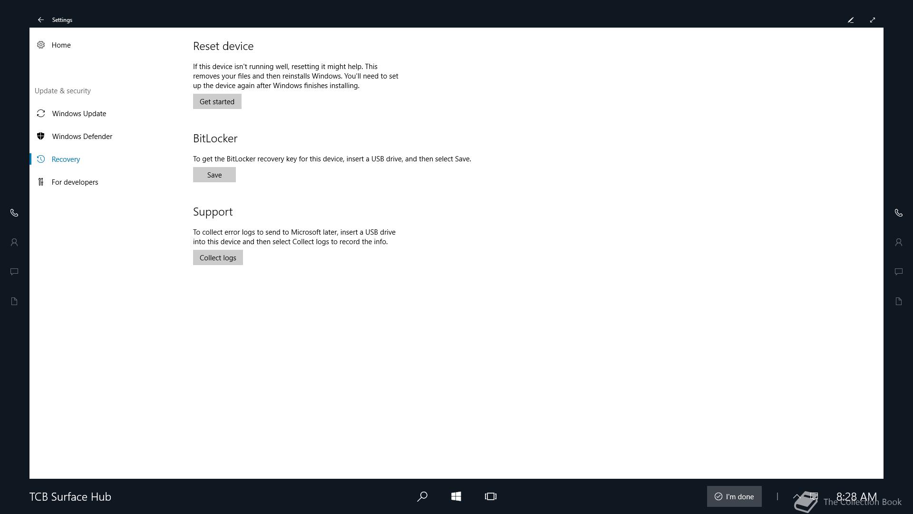Open the pen annotation tool in title bar
The image size is (913, 514).
coord(851,20)
